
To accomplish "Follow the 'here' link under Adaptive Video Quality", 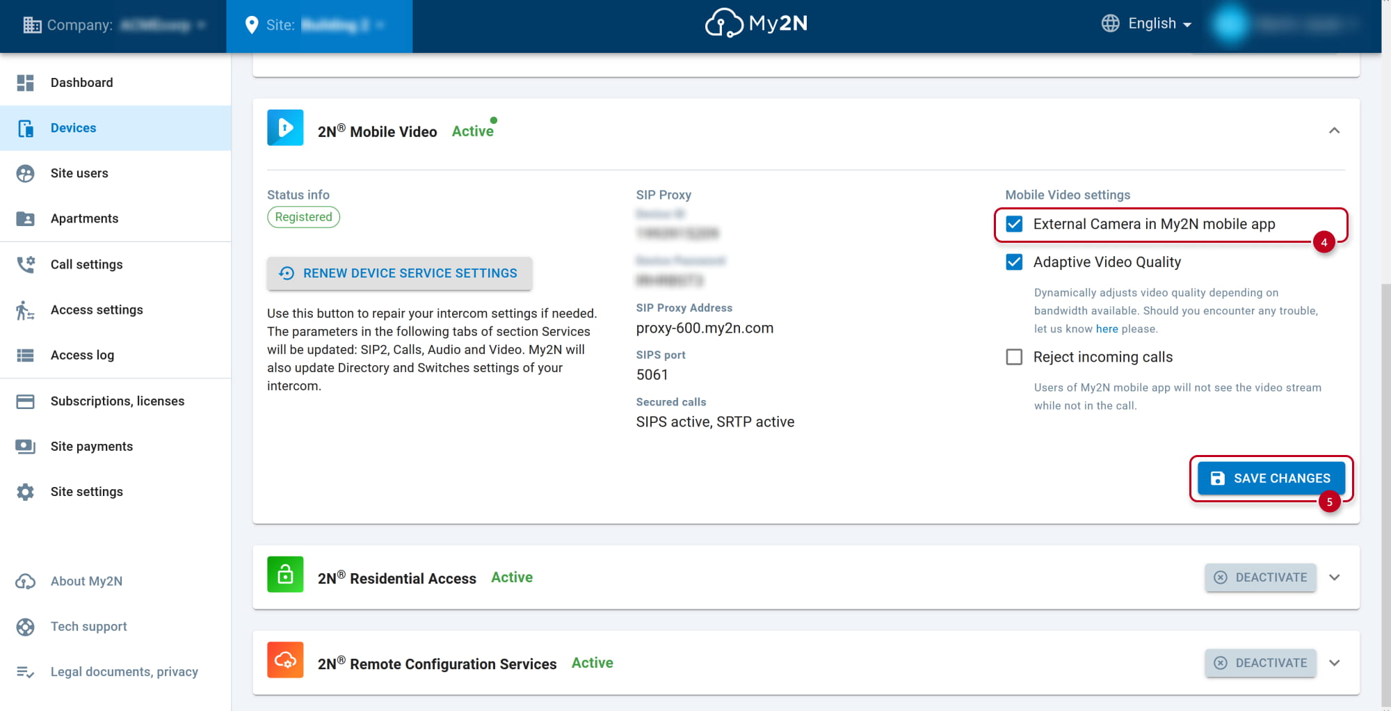I will click(1107, 329).
